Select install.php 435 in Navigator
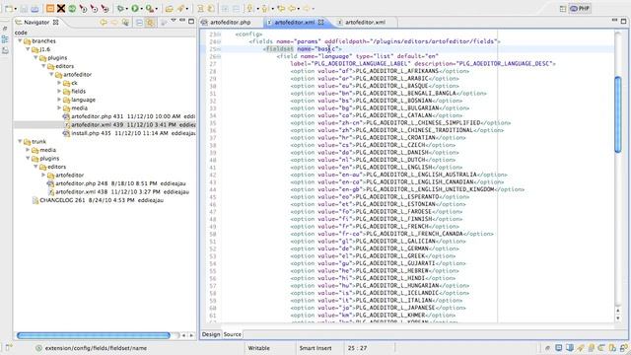This screenshot has width=631, height=355. pyautogui.click(x=129, y=133)
